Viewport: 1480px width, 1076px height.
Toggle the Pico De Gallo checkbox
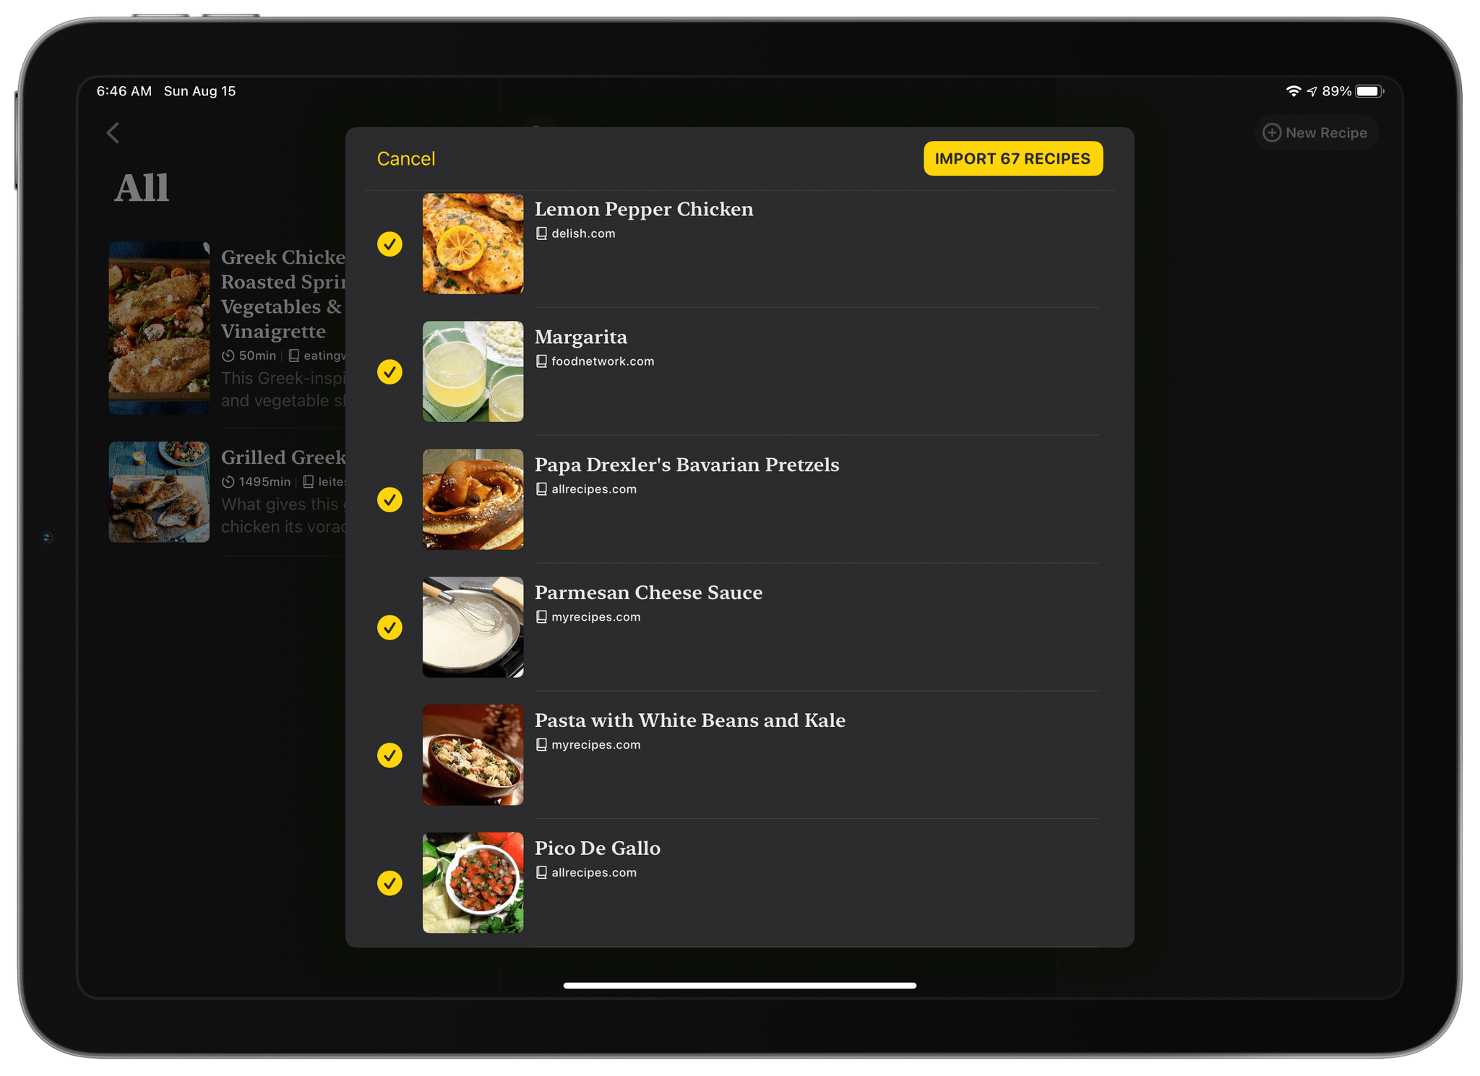click(x=391, y=883)
